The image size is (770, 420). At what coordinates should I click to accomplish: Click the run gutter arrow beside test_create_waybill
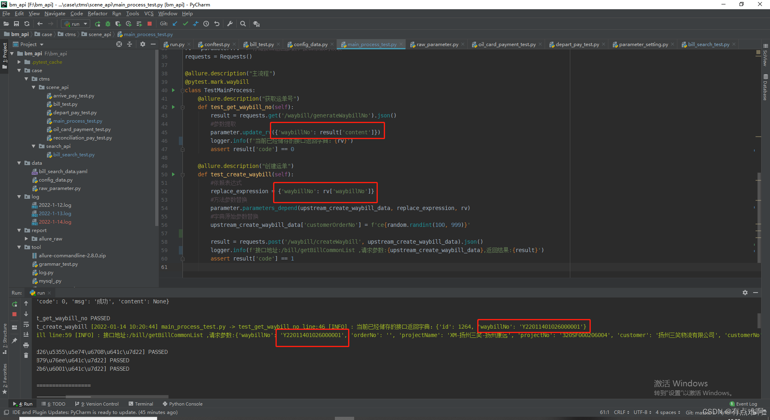[173, 174]
